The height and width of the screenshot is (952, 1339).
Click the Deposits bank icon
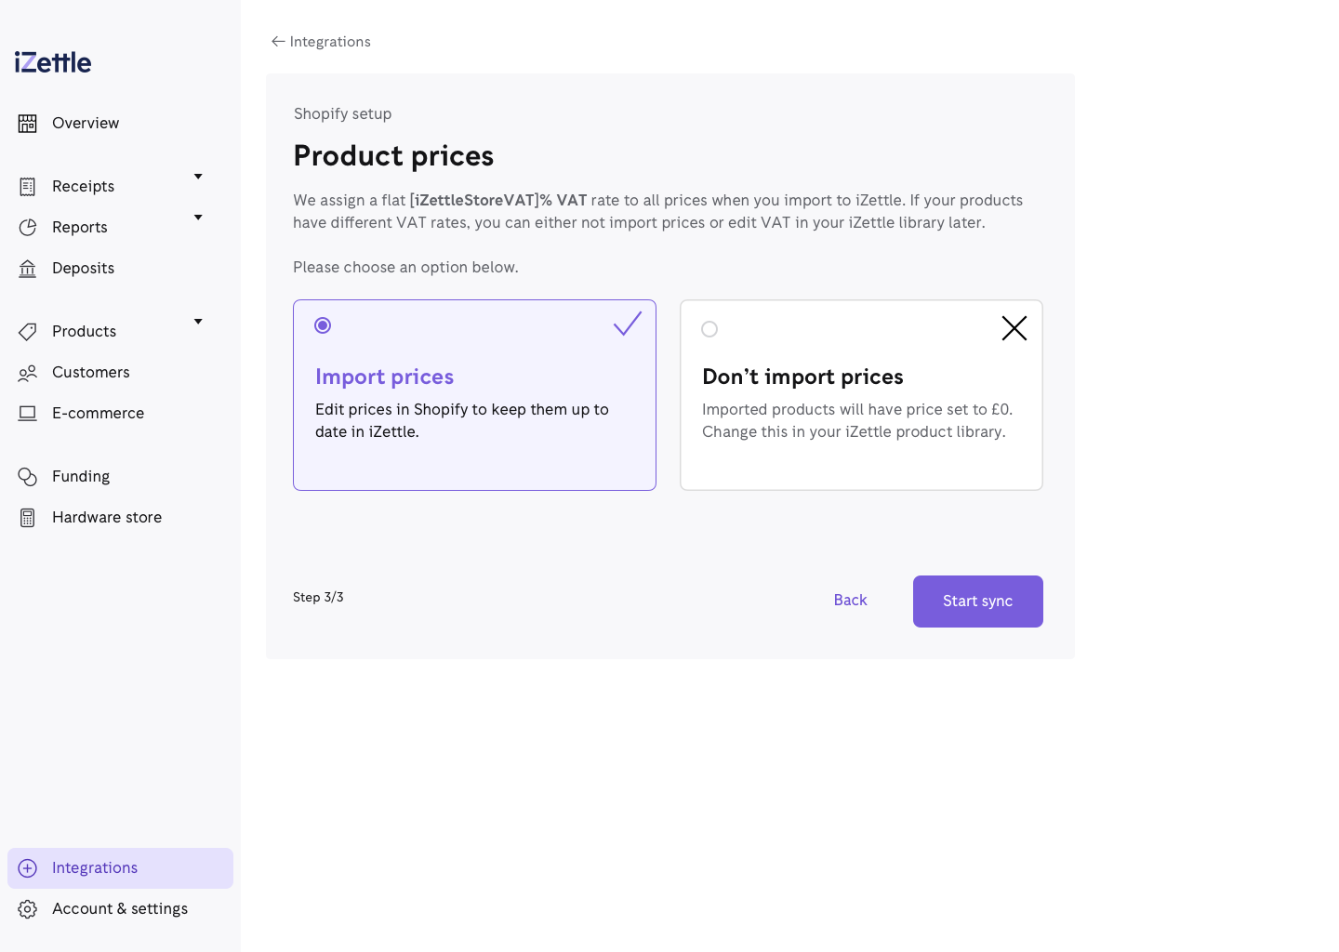click(x=27, y=268)
